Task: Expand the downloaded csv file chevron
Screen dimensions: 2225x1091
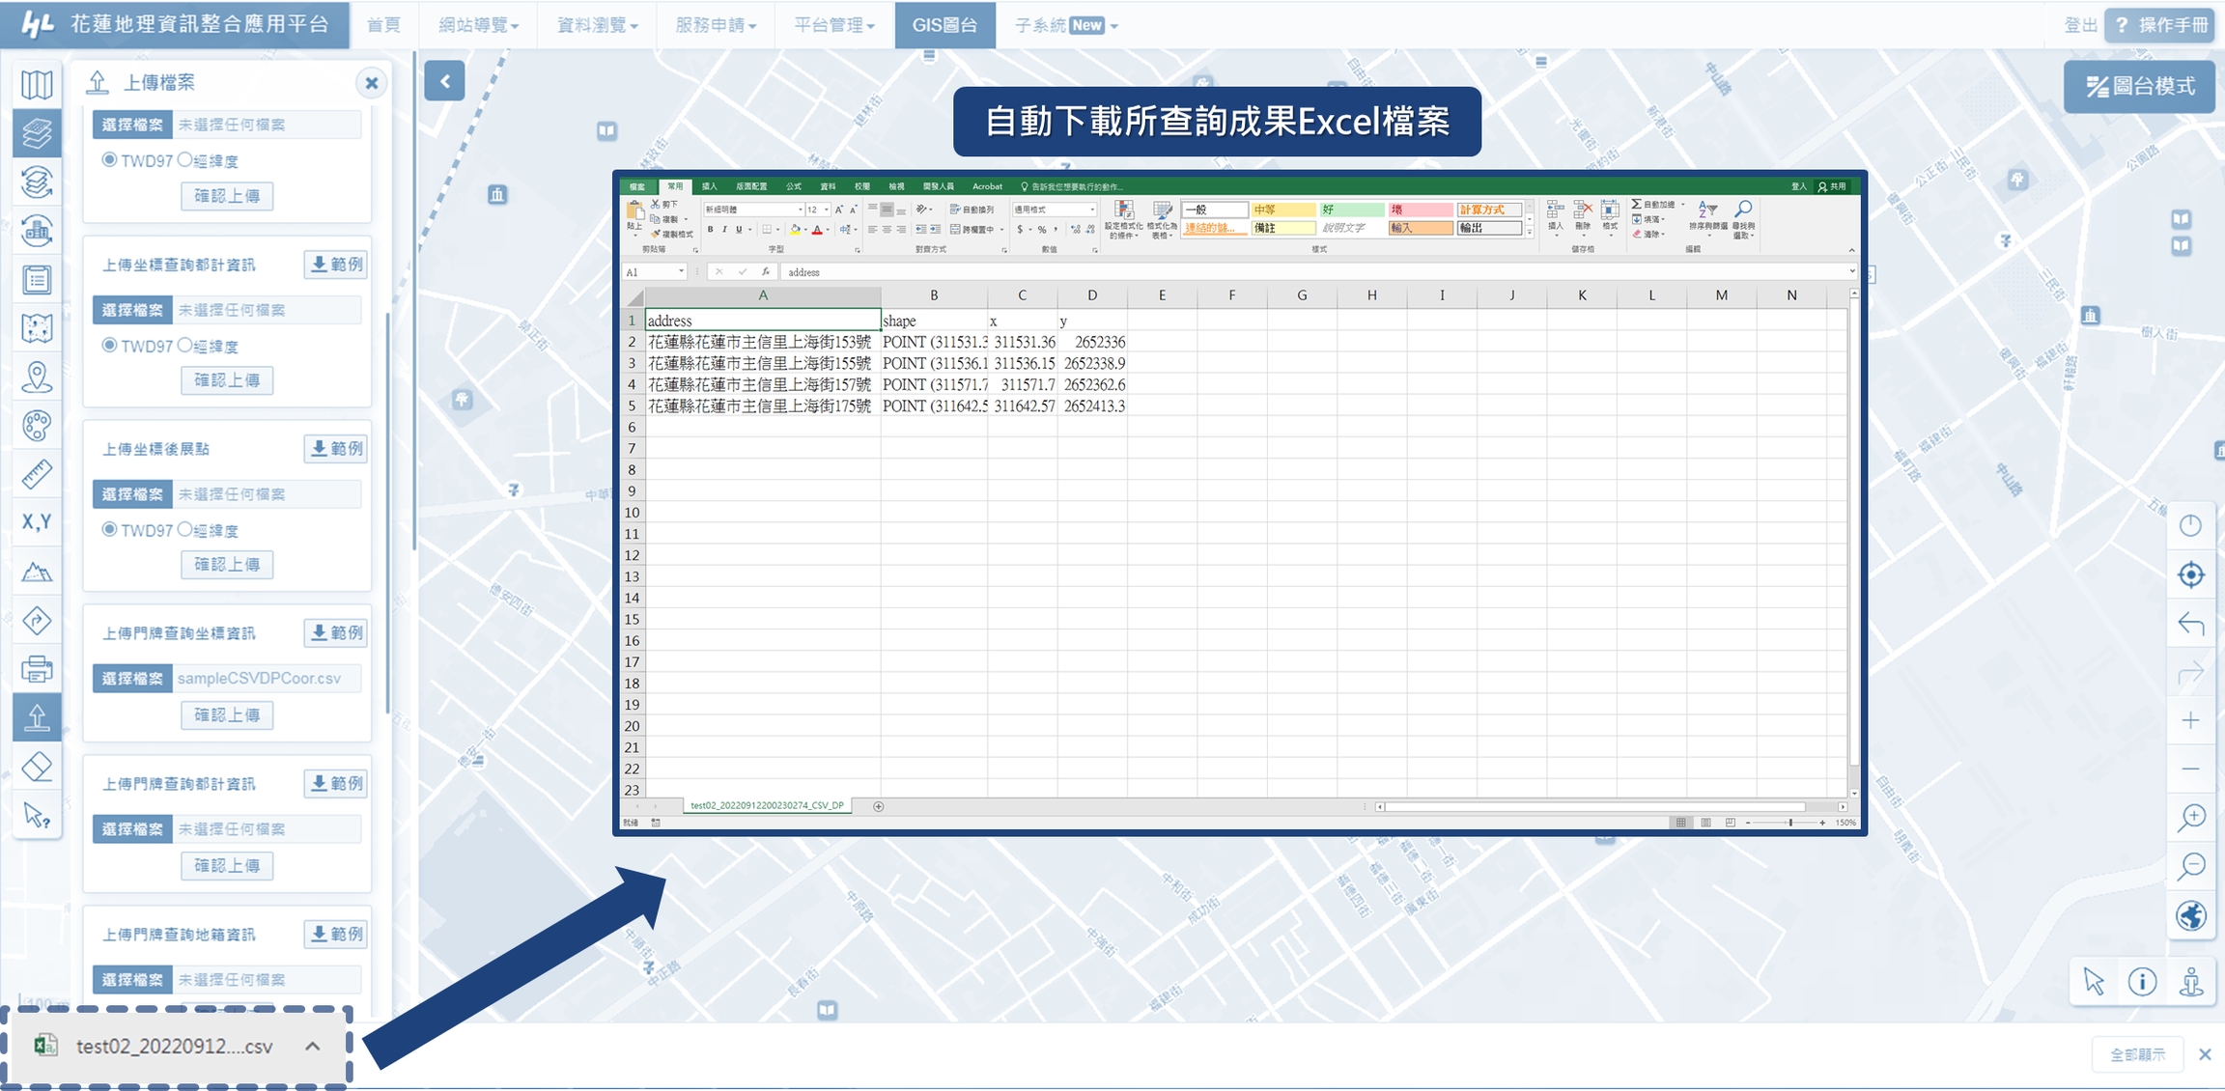Action: 313,1046
